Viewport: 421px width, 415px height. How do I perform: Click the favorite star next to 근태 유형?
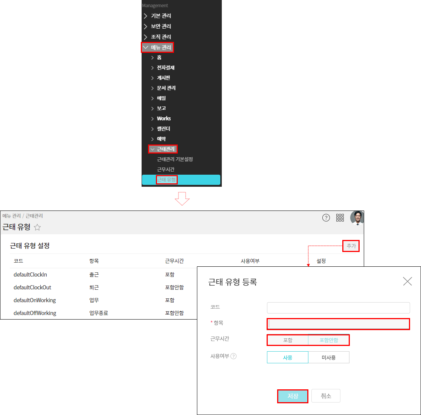(37, 227)
